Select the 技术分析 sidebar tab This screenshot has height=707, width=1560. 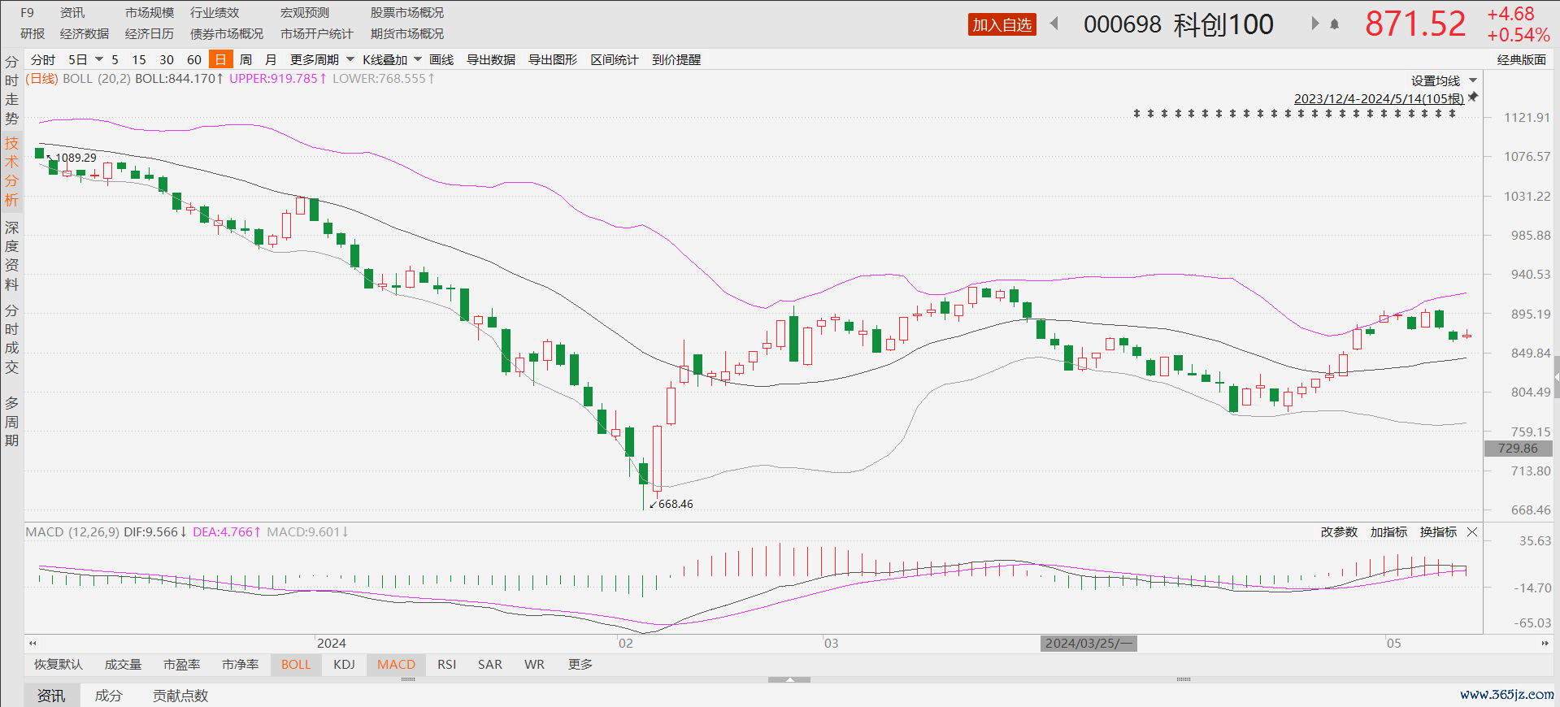point(11,171)
